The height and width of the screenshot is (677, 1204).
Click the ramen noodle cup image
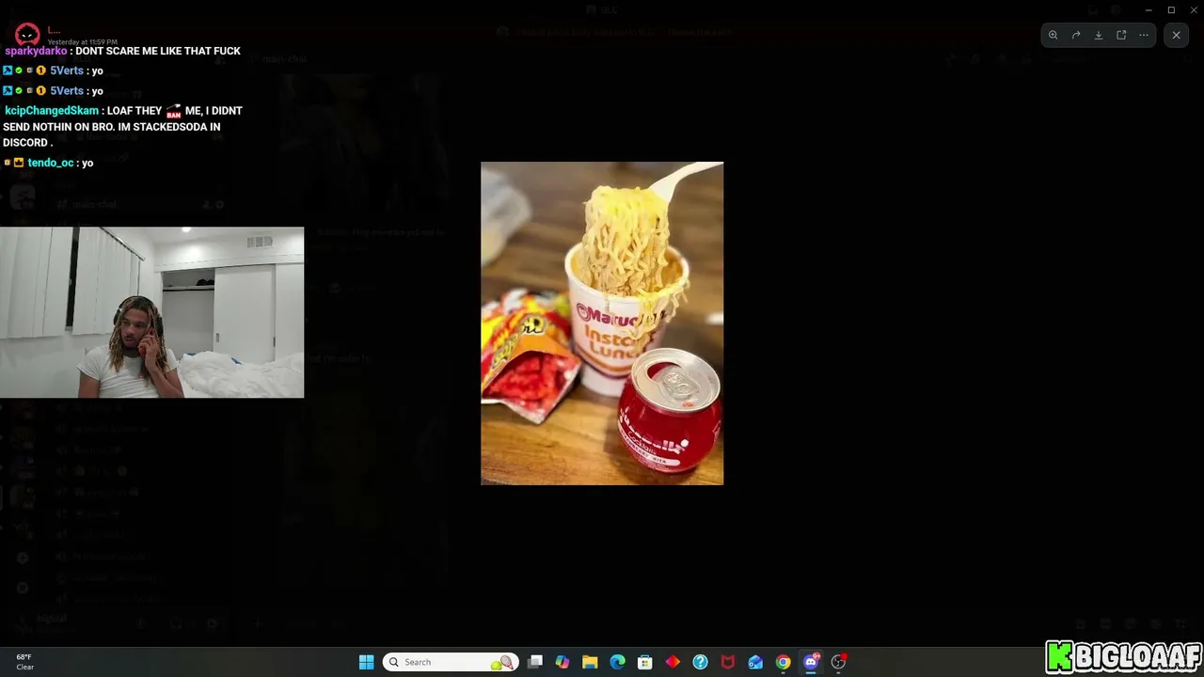pyautogui.click(x=602, y=323)
